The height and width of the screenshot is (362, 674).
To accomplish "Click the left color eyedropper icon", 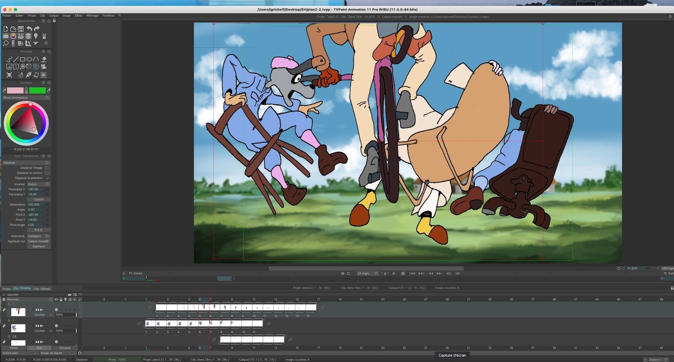I will point(4,91).
